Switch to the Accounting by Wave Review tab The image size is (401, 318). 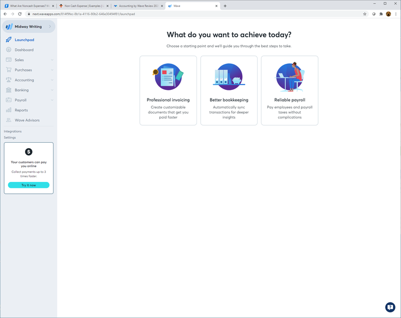138,6
